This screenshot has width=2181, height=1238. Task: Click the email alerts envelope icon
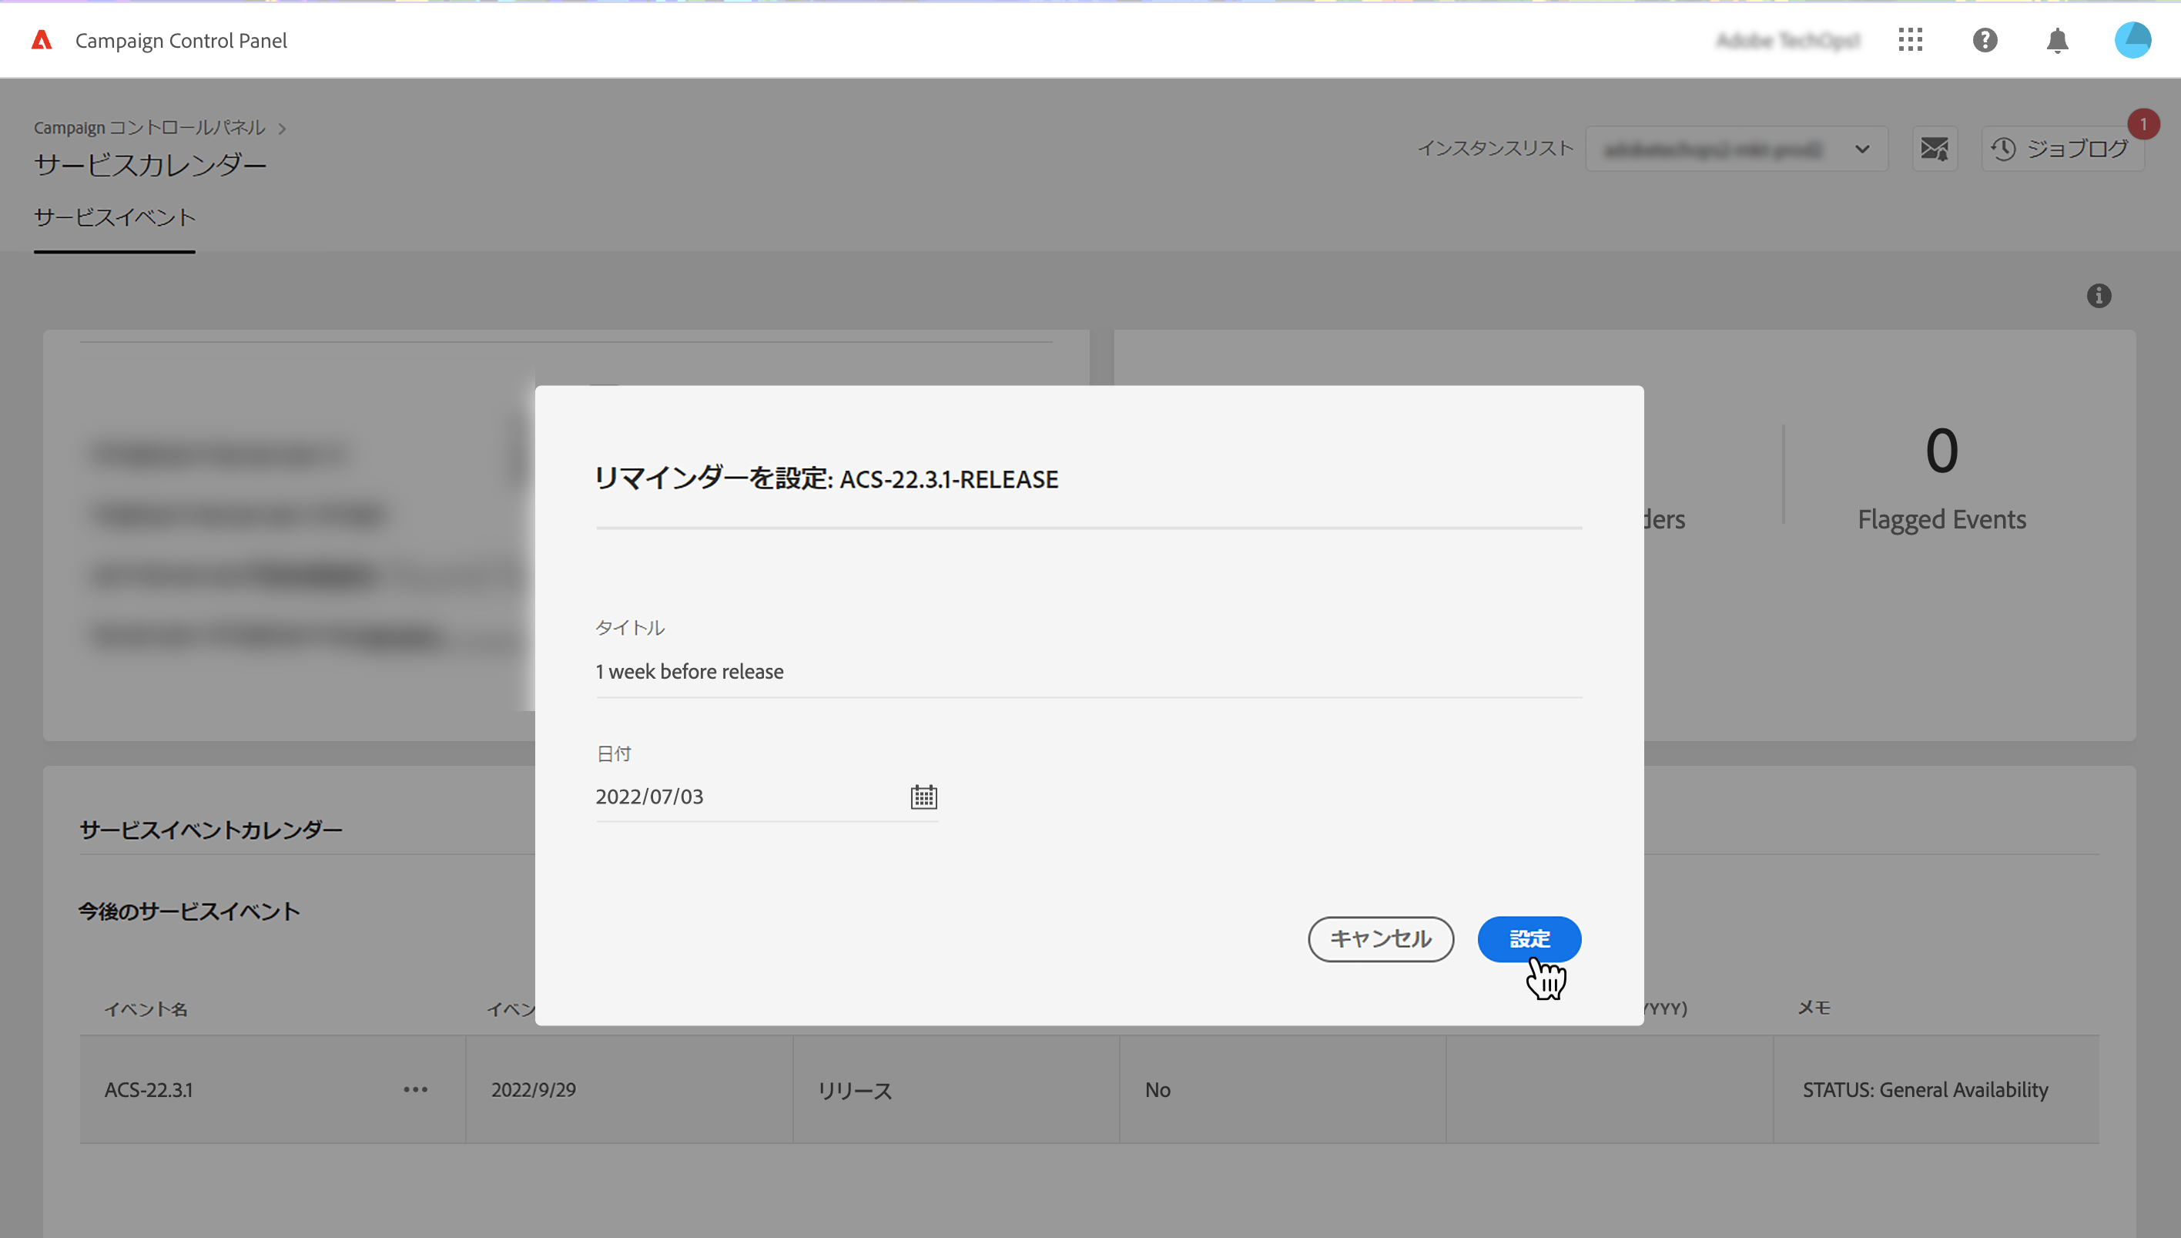pos(1935,149)
